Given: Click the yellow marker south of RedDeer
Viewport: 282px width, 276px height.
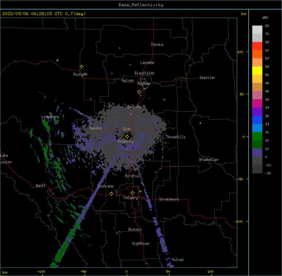Looking at the screenshot, I should (139, 92).
